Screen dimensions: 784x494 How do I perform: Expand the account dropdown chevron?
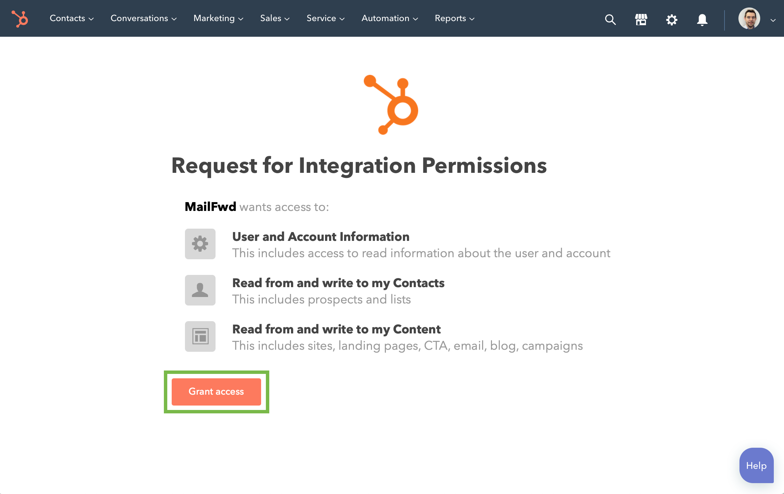click(x=773, y=20)
